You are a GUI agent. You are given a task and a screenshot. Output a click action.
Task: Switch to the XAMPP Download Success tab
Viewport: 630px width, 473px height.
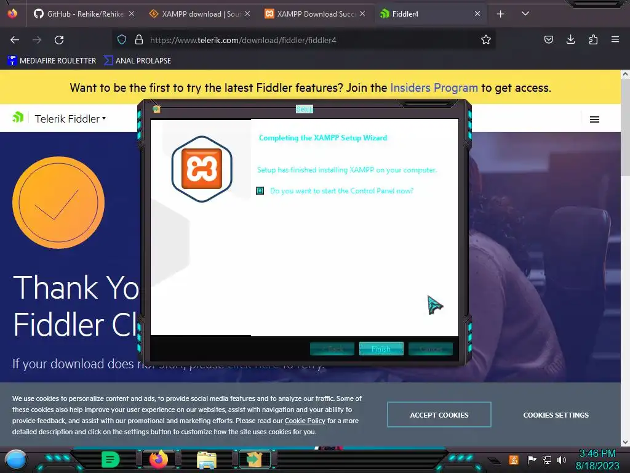pos(309,14)
